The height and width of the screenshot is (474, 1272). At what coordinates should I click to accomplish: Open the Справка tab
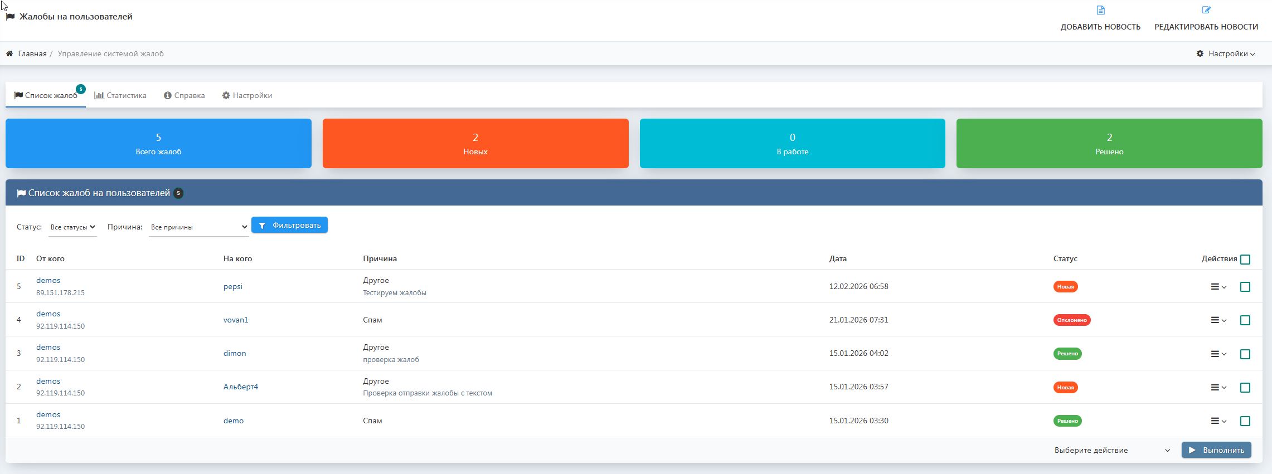pos(184,96)
